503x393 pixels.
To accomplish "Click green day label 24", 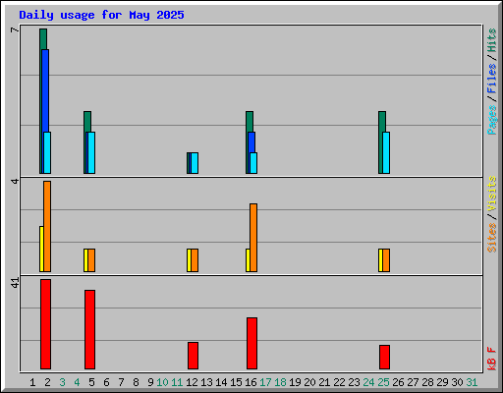I will click(368, 382).
